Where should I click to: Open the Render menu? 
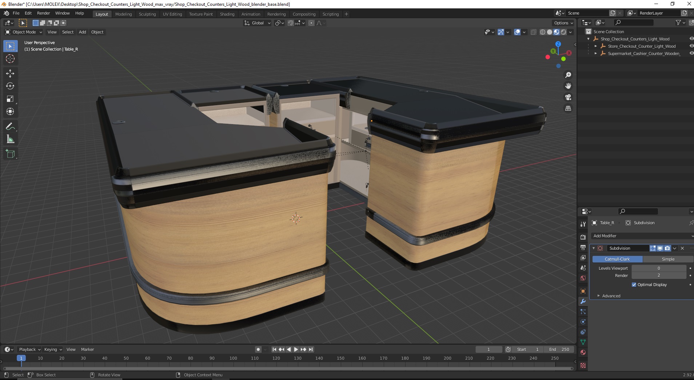(43, 13)
